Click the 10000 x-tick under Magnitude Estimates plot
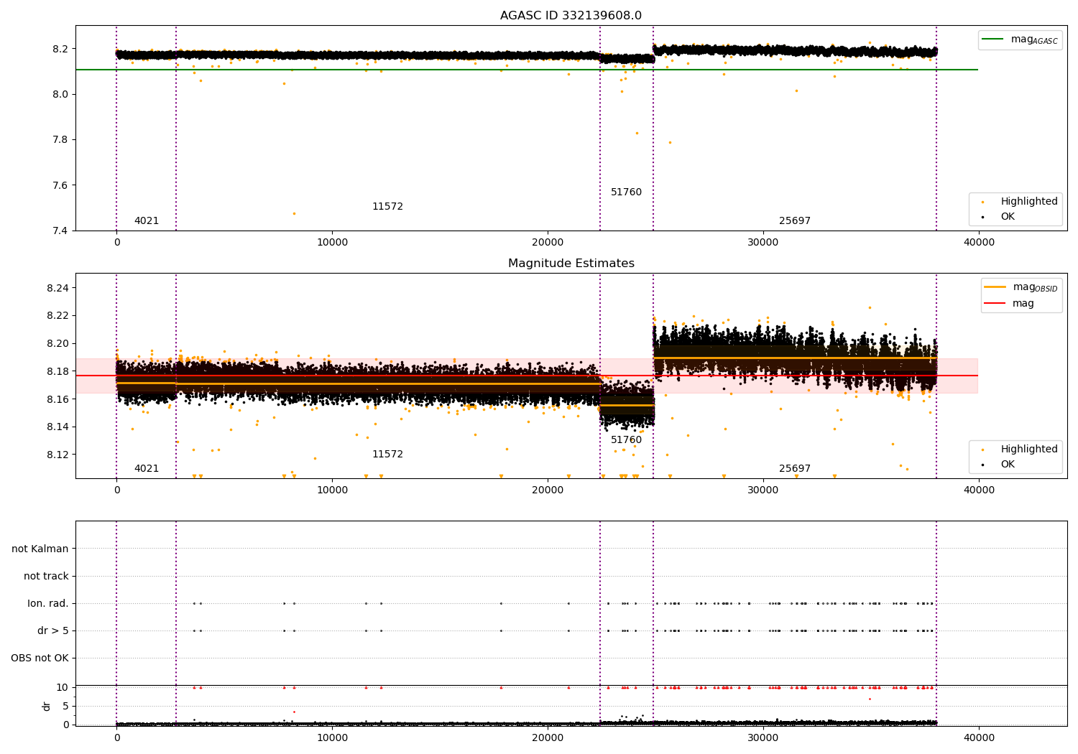 pos(332,490)
